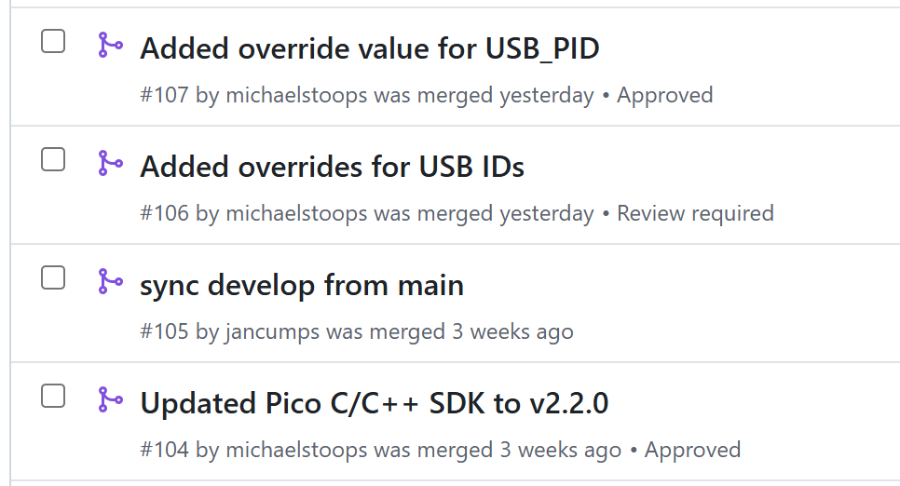Tick the checkbox beside Added overrides for USB IDs
This screenshot has height=486, width=900.
pos(53,159)
